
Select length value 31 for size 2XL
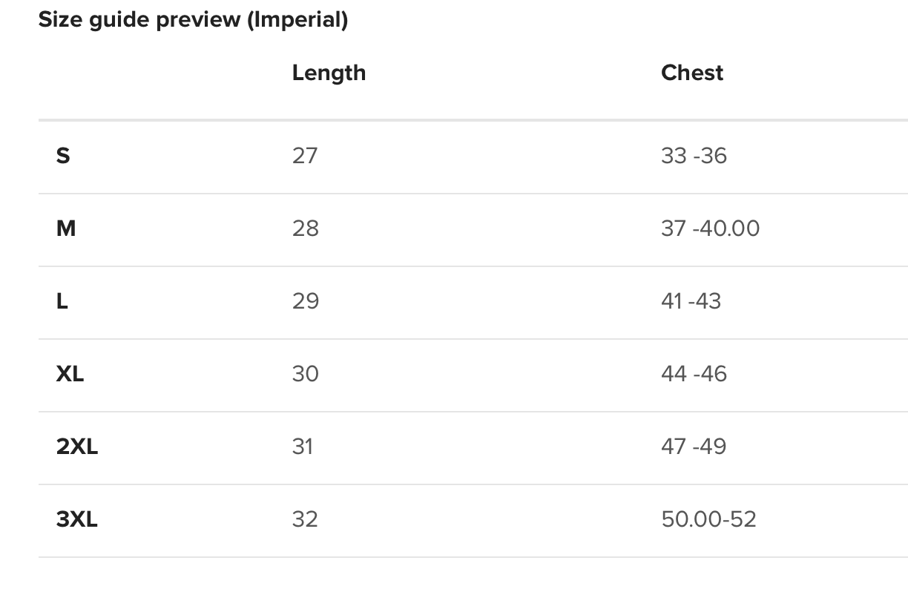tap(303, 447)
